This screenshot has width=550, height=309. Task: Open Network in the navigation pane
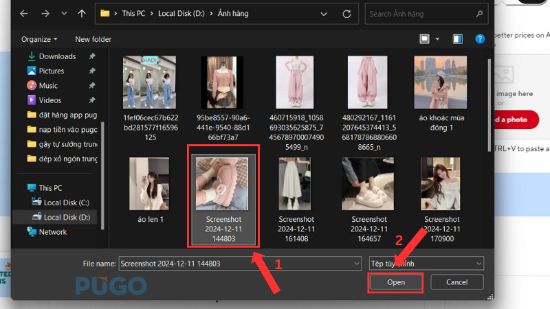coord(52,232)
